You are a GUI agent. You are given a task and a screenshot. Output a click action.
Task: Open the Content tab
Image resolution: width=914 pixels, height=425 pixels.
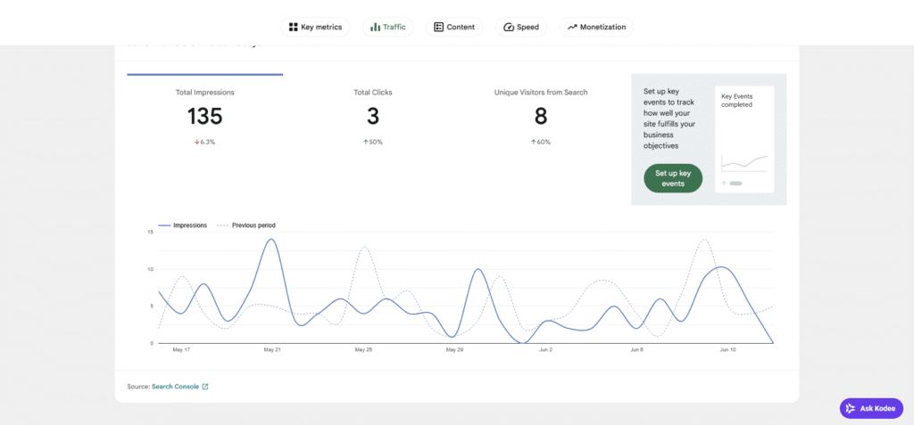coord(454,27)
